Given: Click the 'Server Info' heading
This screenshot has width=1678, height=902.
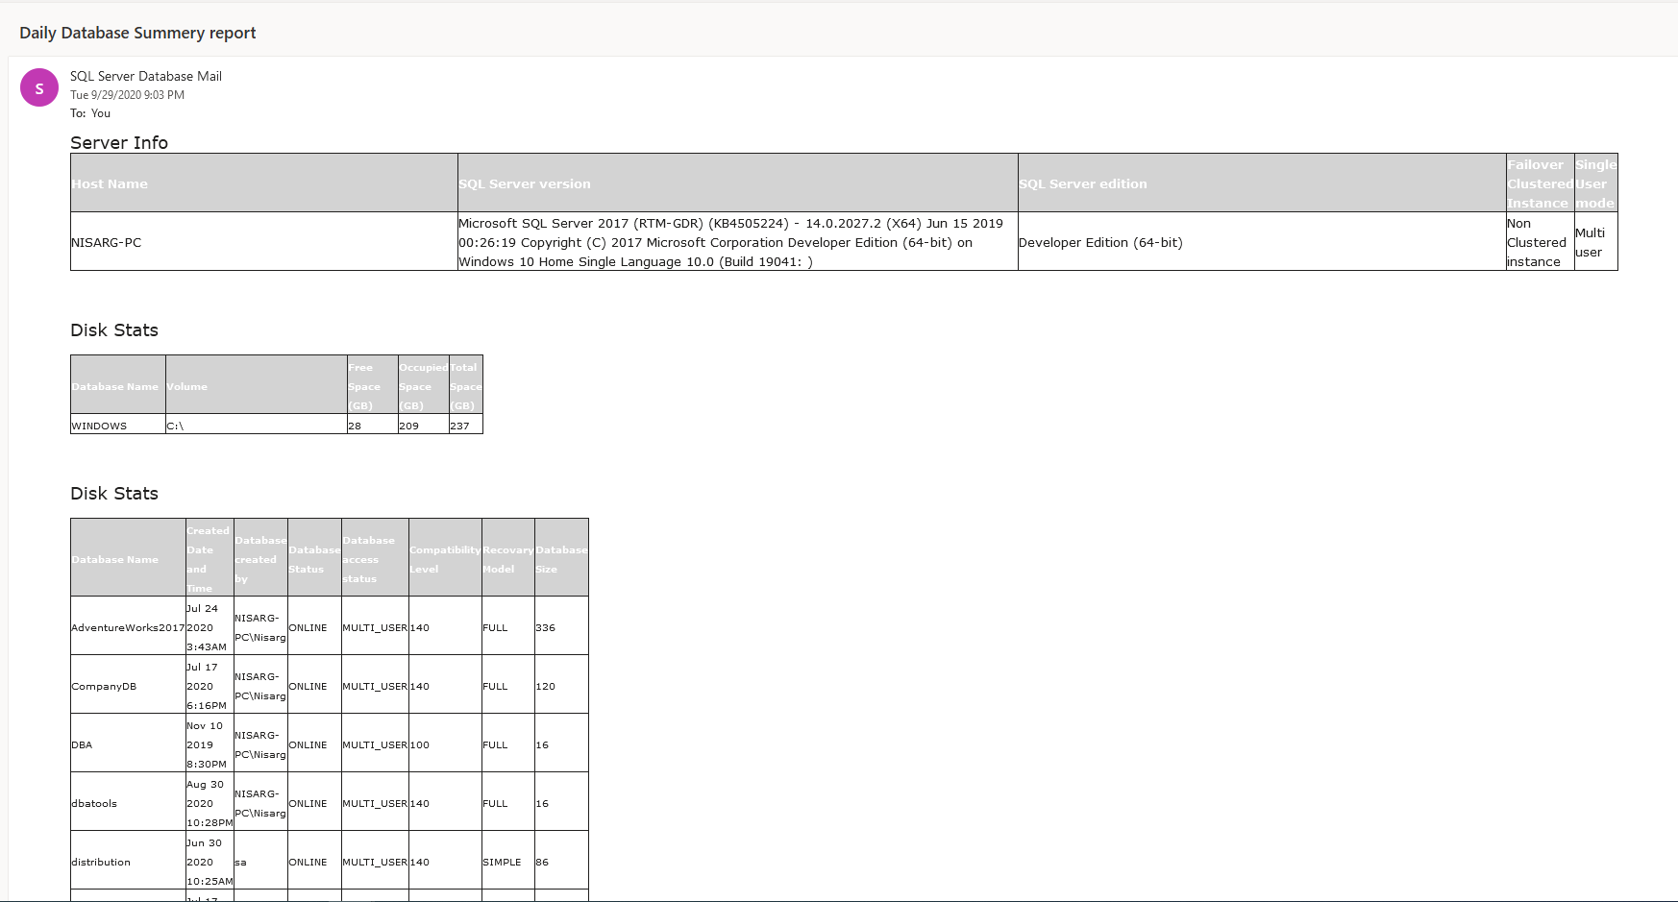Looking at the screenshot, I should coord(119,142).
